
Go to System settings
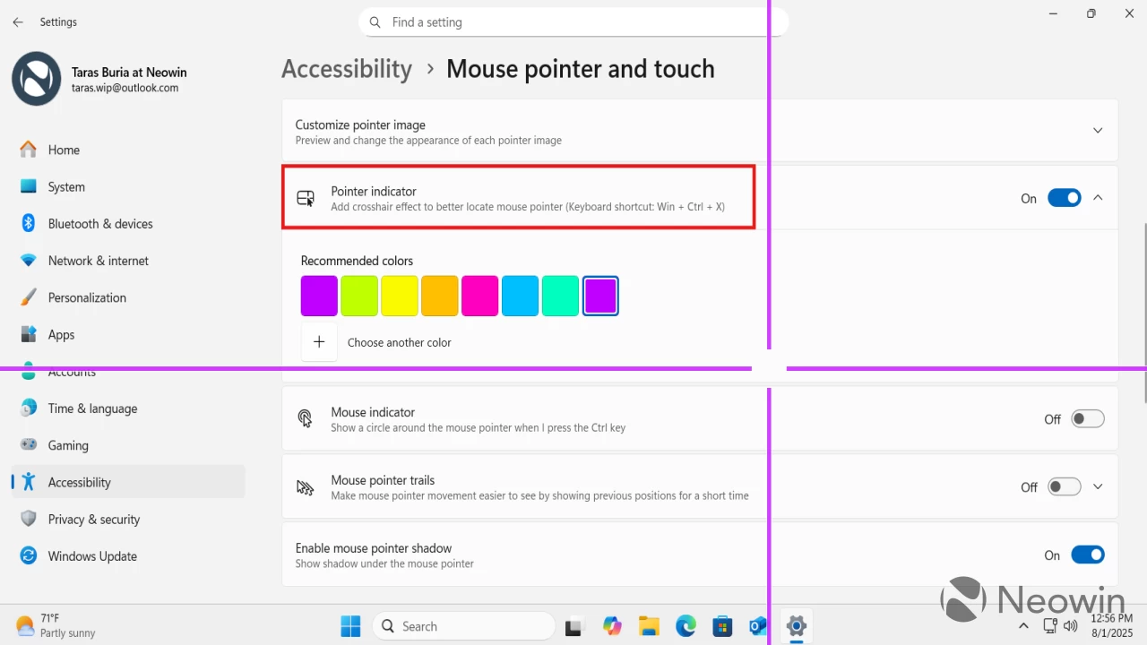click(x=127, y=186)
